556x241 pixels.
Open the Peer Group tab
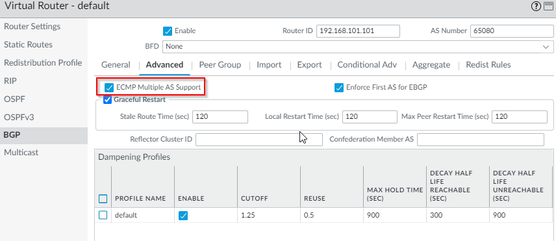220,65
